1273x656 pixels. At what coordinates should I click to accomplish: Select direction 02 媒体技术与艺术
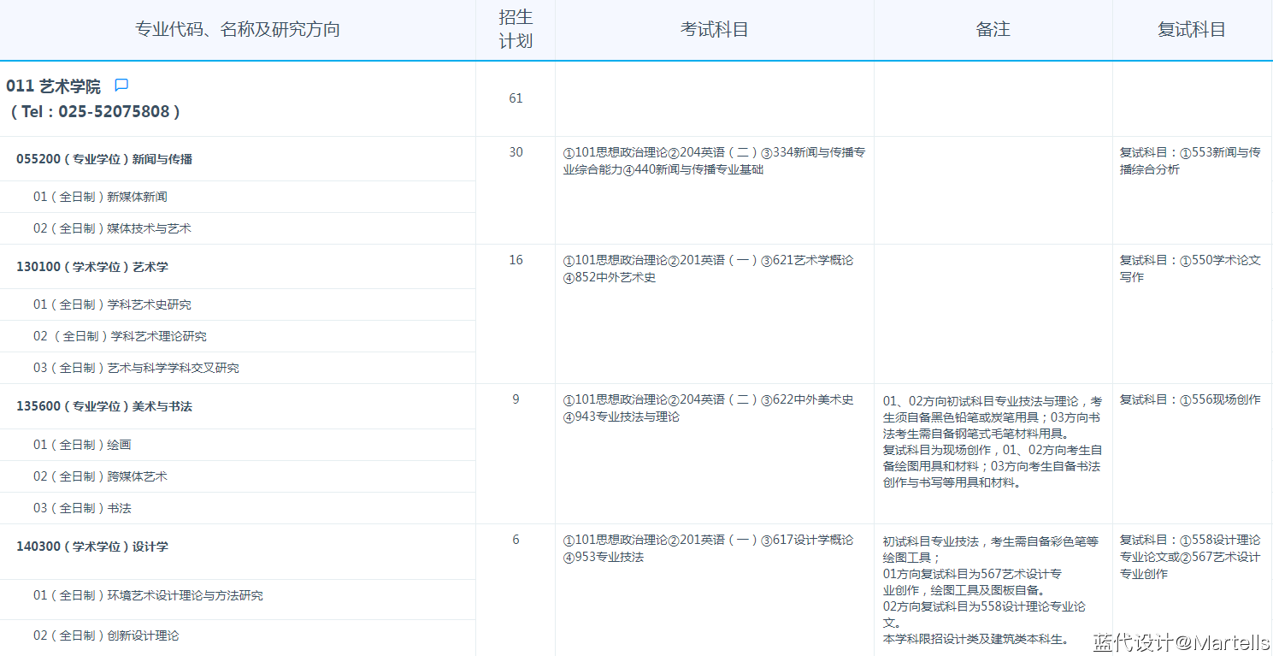coord(112,228)
